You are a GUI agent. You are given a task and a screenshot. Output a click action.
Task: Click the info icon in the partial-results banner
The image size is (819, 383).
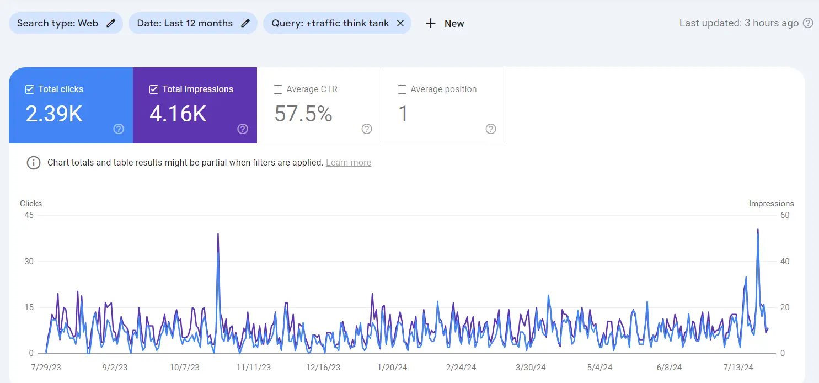tap(33, 163)
